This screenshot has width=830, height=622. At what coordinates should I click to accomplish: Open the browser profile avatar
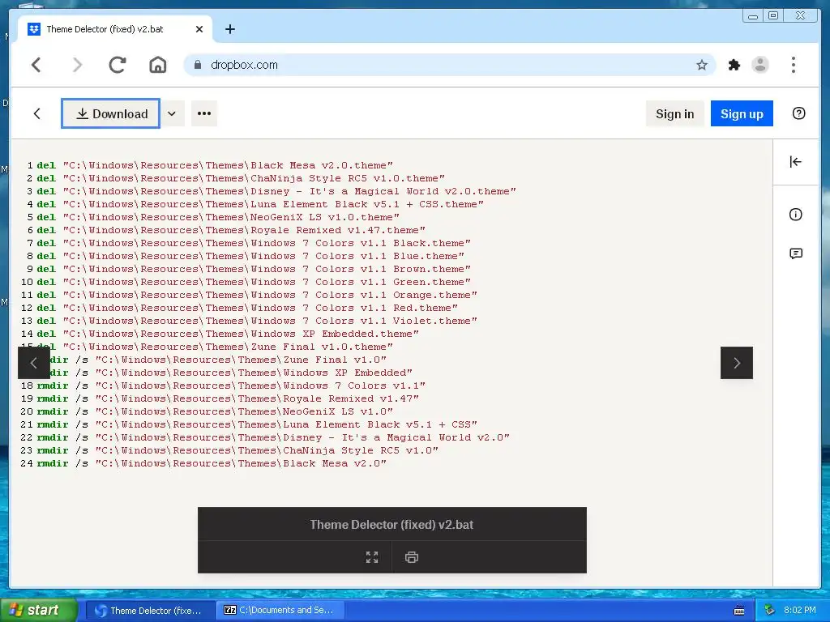(760, 65)
